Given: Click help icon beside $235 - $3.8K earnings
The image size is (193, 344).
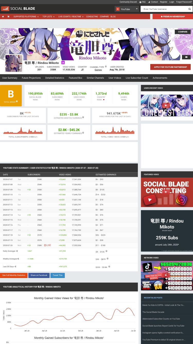Looking at the screenshot, I should (109, 266).
